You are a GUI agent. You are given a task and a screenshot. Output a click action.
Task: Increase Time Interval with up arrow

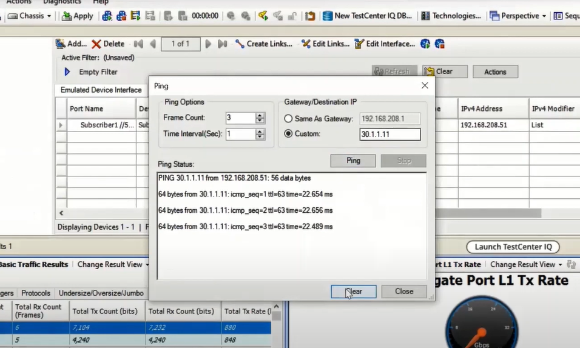tap(260, 132)
